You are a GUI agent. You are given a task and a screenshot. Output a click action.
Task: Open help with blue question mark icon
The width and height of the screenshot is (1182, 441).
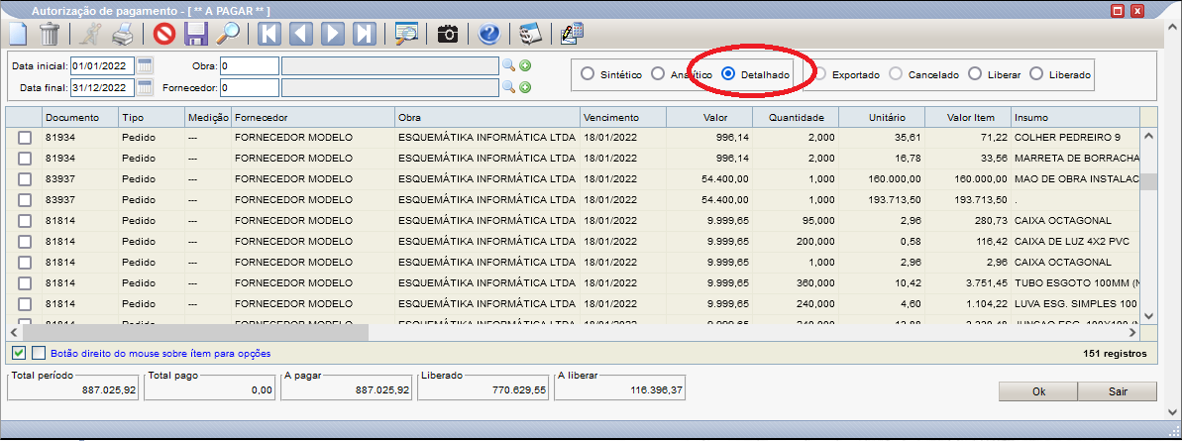489,34
